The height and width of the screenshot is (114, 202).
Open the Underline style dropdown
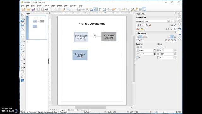(x=145, y=25)
